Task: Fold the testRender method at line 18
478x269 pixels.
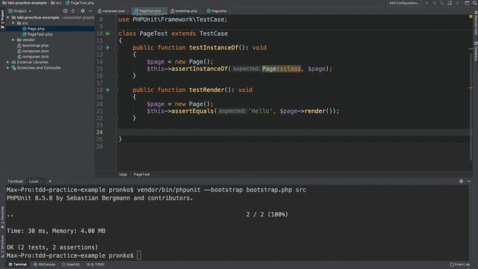Action: click(x=117, y=90)
